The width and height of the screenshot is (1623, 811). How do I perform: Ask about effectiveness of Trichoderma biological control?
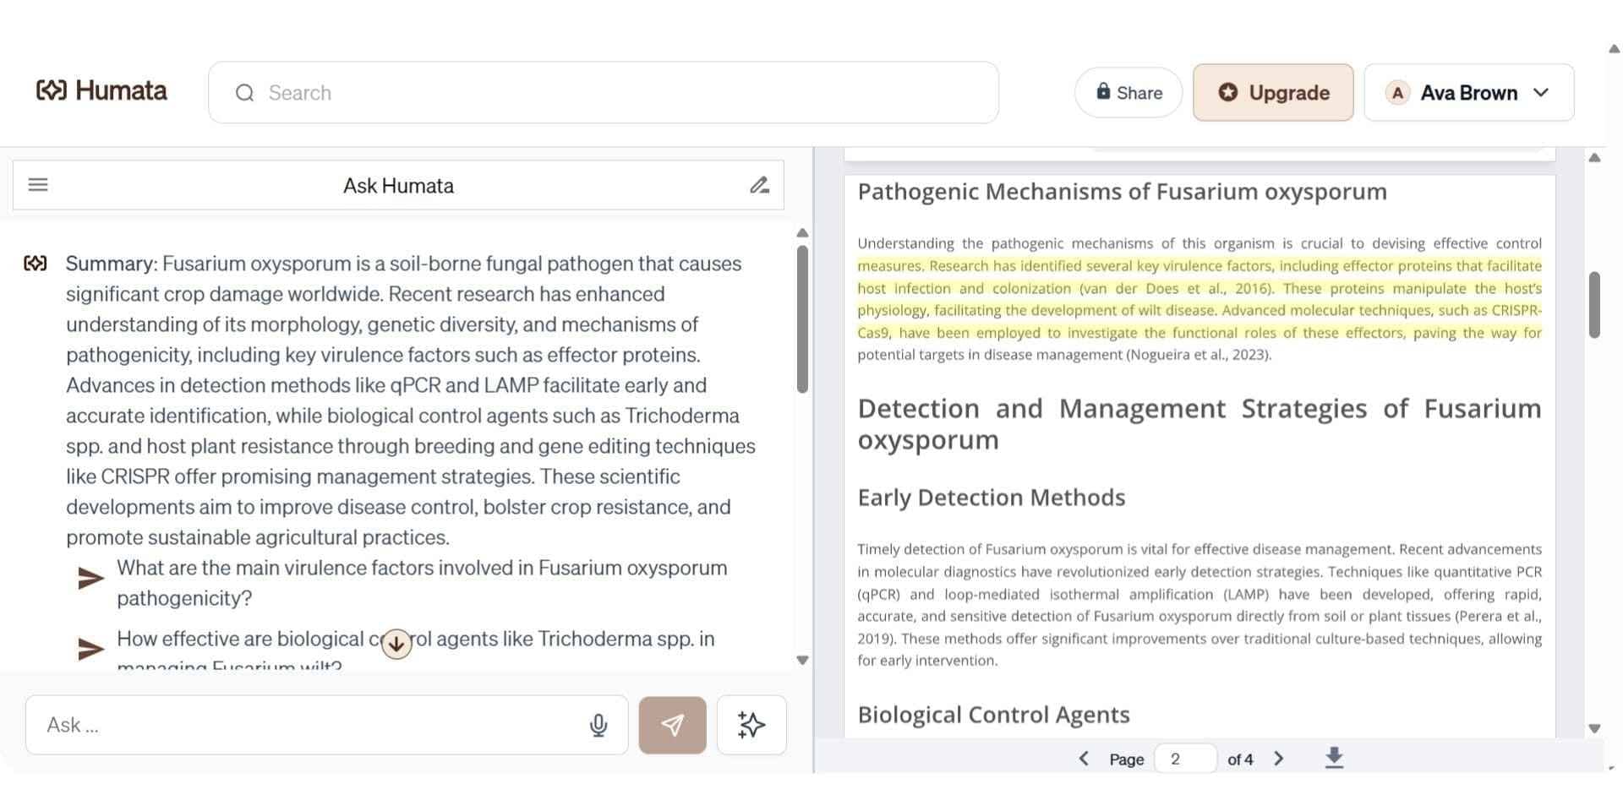[x=416, y=639]
